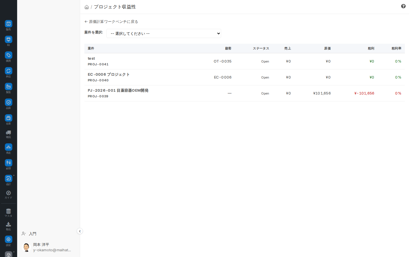Click the 入門 label
Viewport: 412px width, 257px height.
click(33, 234)
